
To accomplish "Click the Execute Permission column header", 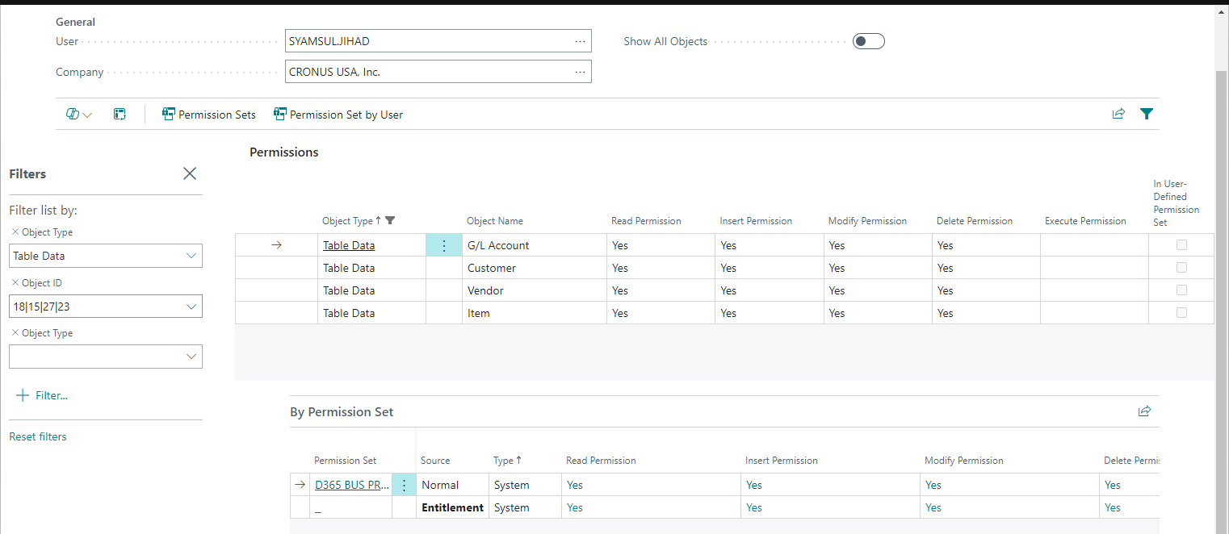I will (1085, 221).
